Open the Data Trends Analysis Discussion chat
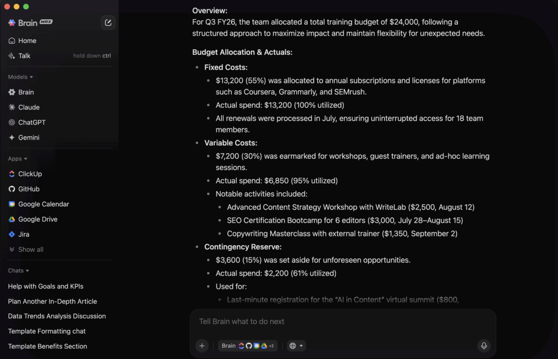The width and height of the screenshot is (558, 359). click(x=57, y=316)
